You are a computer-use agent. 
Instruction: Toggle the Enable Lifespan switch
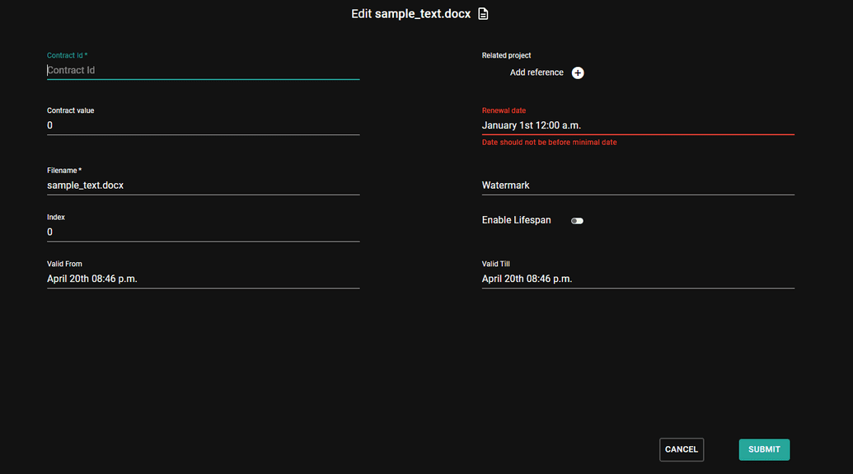coord(577,221)
